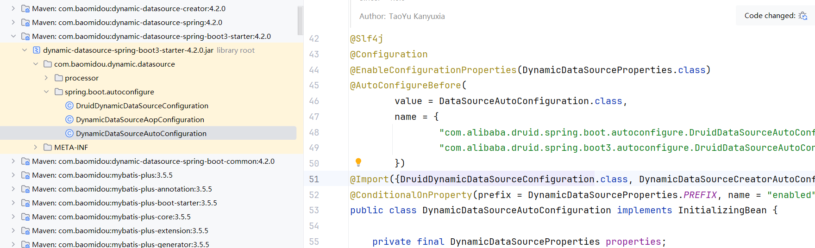This screenshot has height=248, width=815.
Task: Collapse the spring.boot.autoconfigure folder
Action: pyautogui.click(x=46, y=92)
